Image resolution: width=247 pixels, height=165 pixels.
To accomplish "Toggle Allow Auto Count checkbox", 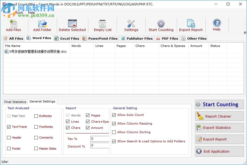I will 114,115.
